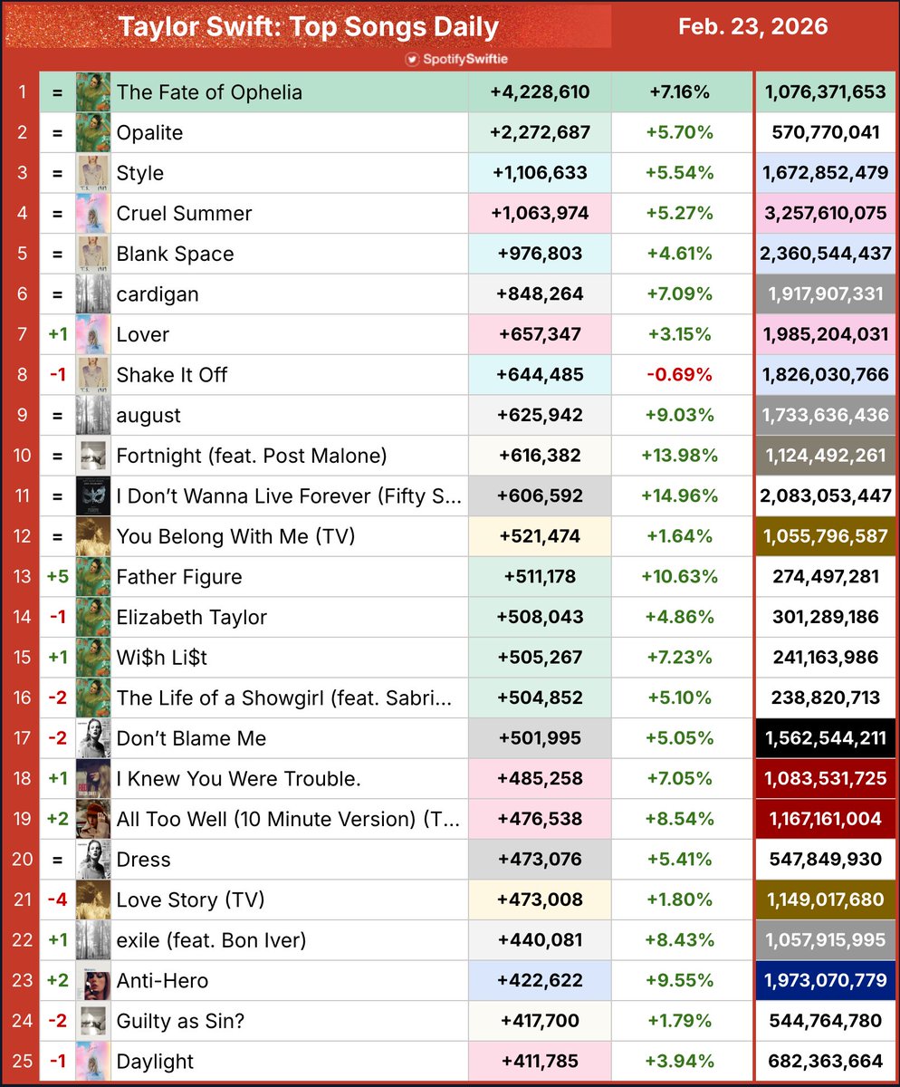Click daily streams value '+606,592'
The width and height of the screenshot is (900, 1087).
[x=540, y=496]
